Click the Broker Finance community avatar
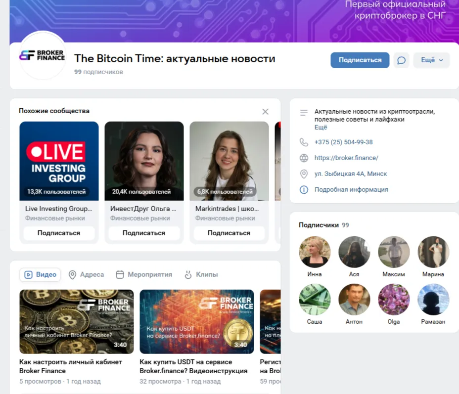The height and width of the screenshot is (394, 459). pos(43,55)
